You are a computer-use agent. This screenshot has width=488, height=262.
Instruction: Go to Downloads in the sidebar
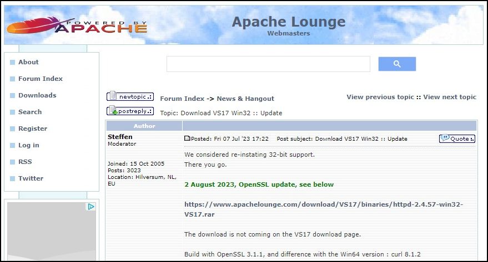pos(37,95)
